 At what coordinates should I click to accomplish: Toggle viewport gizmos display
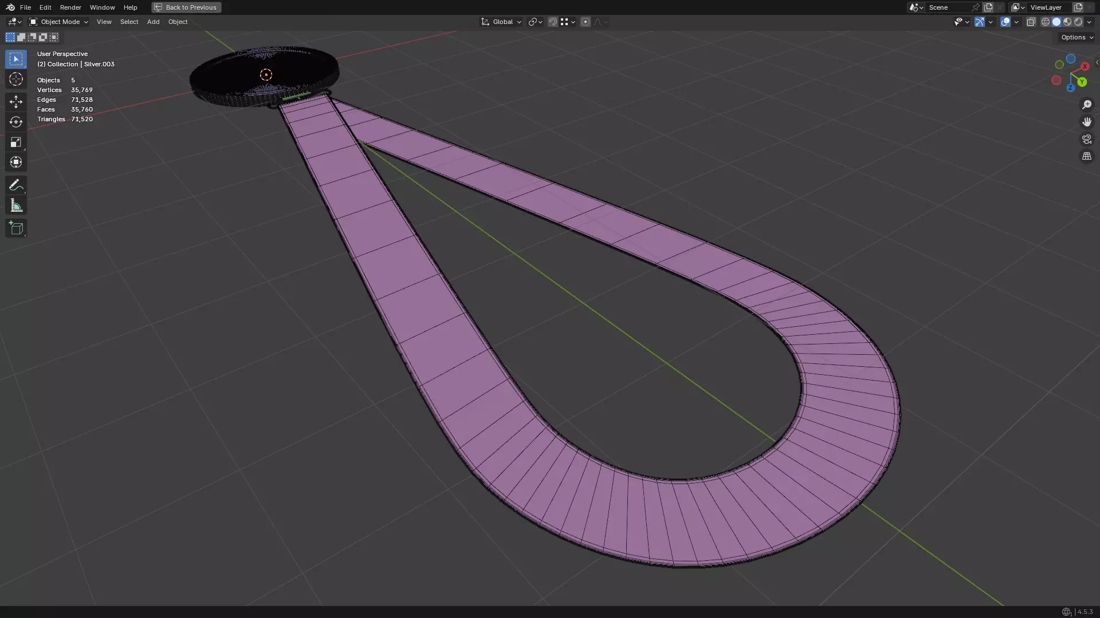[980, 22]
